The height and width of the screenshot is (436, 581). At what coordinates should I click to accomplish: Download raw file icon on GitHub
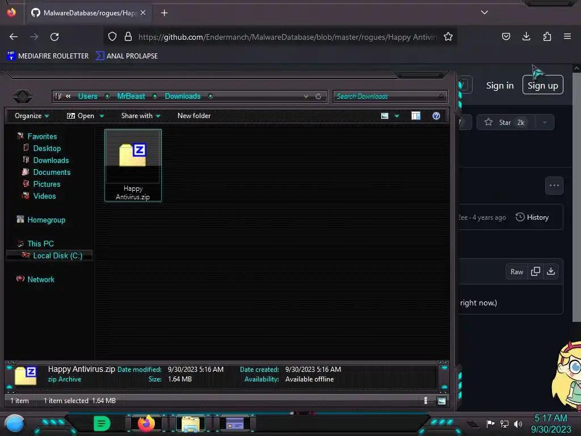pos(550,272)
